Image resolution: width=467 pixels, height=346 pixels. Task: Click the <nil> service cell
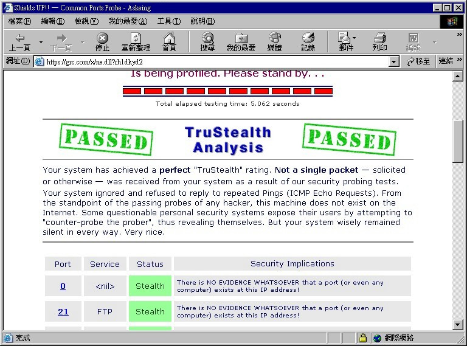point(105,286)
